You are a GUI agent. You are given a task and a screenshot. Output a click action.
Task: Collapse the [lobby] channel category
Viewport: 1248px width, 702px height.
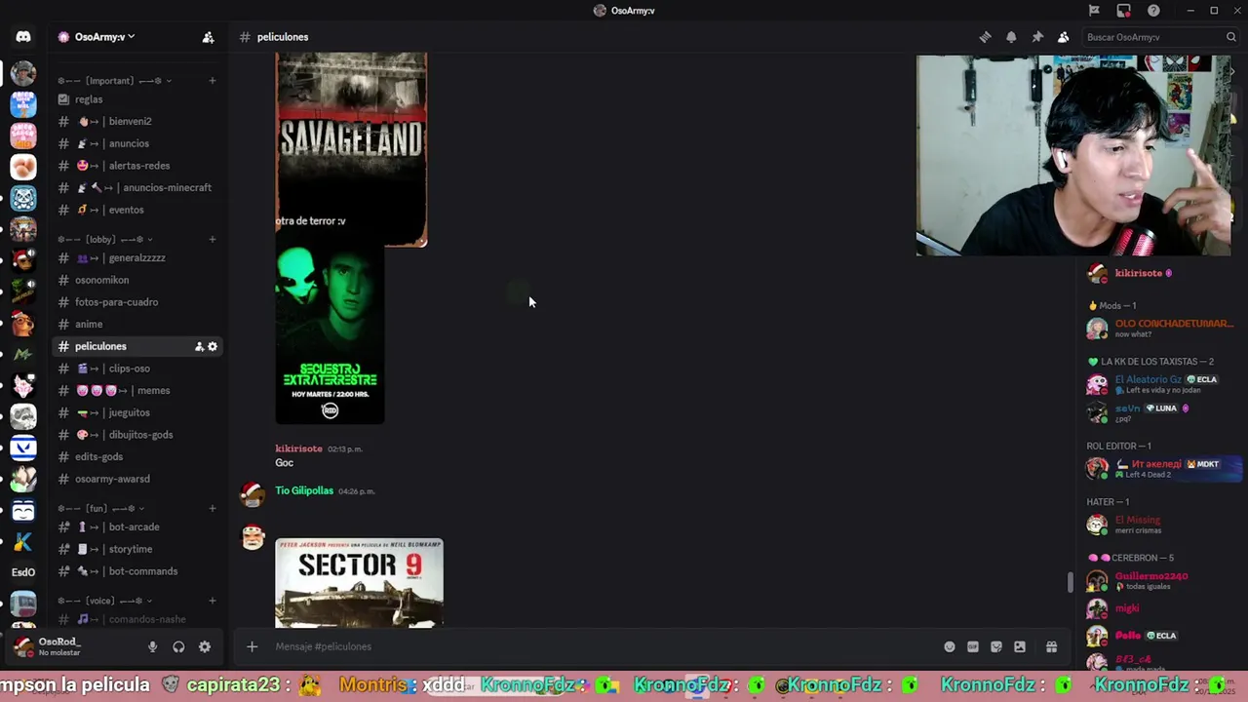105,239
